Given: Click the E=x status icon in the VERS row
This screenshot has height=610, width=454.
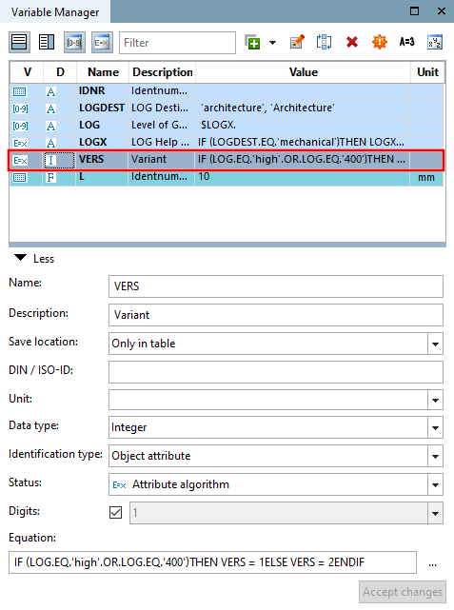Looking at the screenshot, I should [x=20, y=160].
